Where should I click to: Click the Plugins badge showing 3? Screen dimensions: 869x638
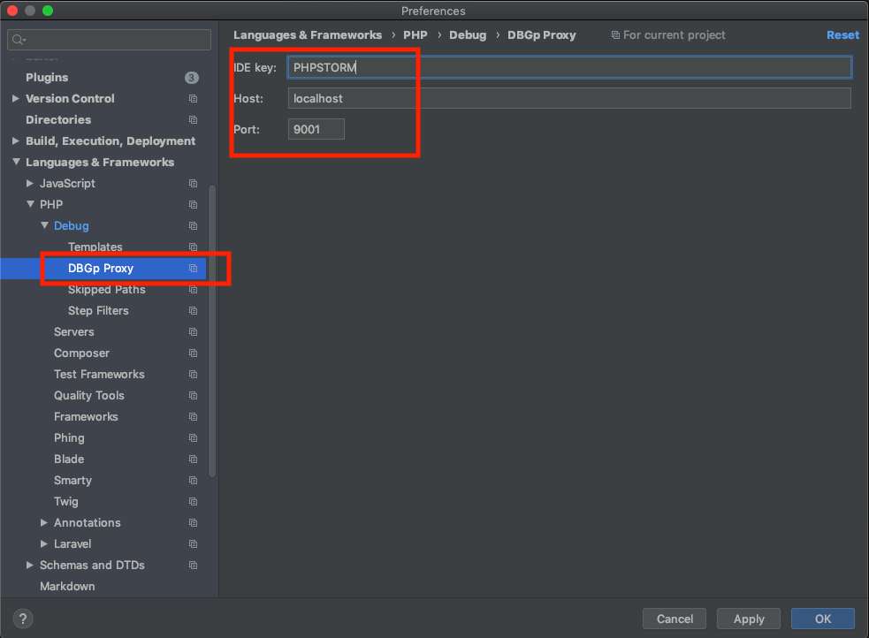click(x=192, y=77)
